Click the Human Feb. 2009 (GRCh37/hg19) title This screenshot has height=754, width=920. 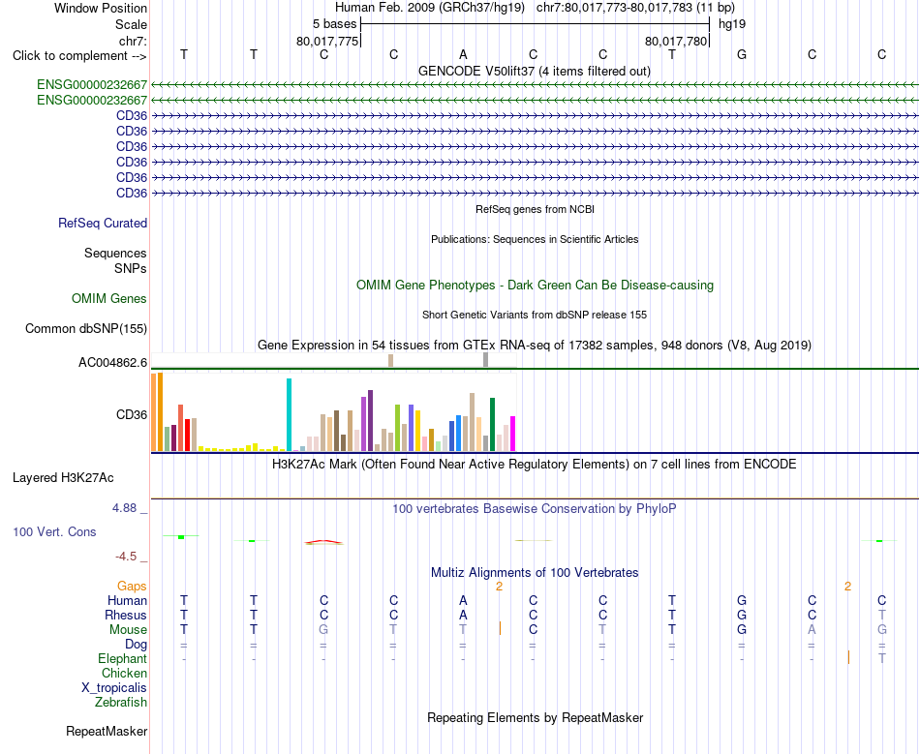click(x=429, y=8)
